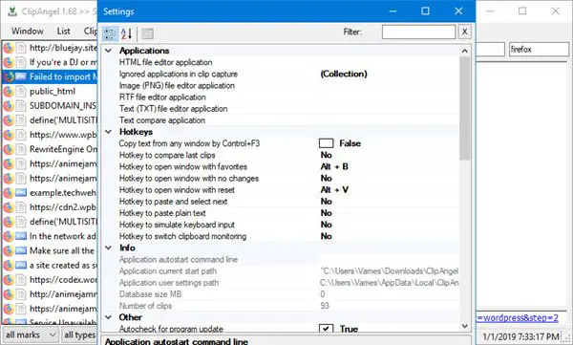Image resolution: width=573 pixels, height=345 pixels.
Task: Click image icon beside 'In the network ad'
Action: (21, 236)
